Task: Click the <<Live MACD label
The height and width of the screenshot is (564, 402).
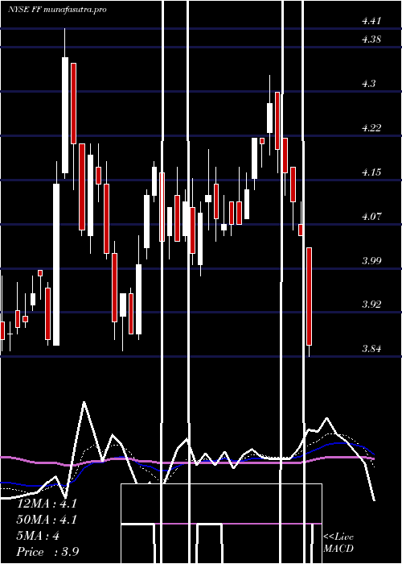Action: click(x=338, y=543)
